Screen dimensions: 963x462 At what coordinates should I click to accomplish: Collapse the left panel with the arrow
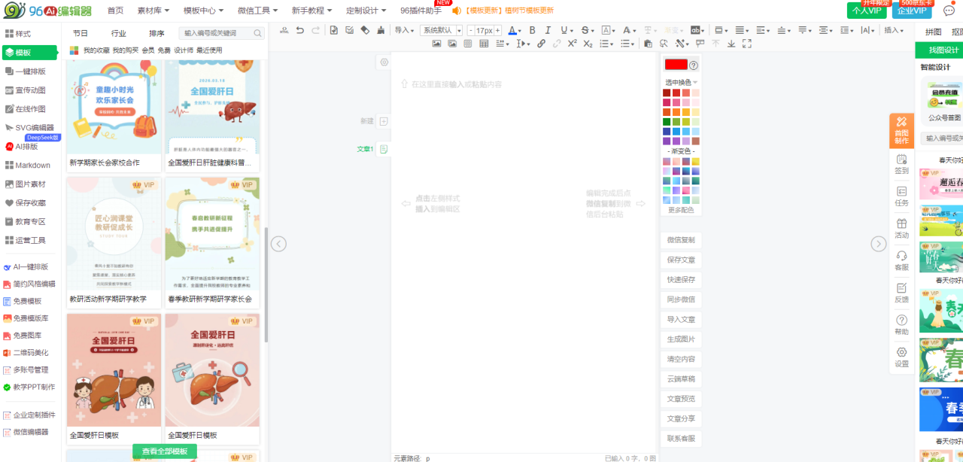[278, 244]
